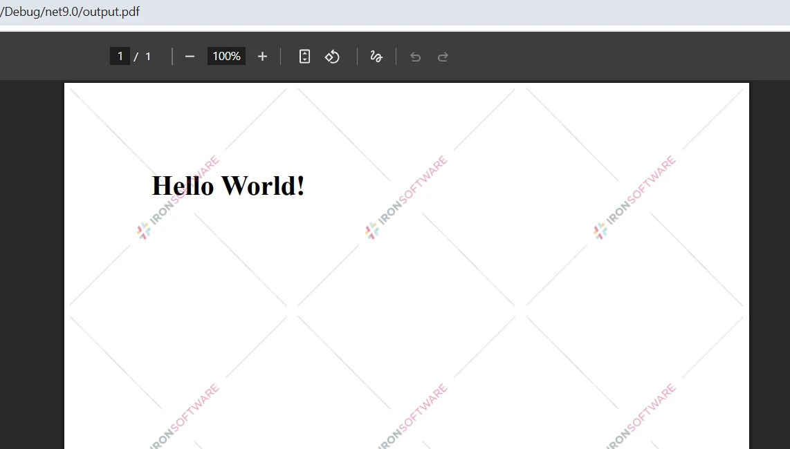Rotate the page counterclockwise
The image size is (790, 449).
tap(332, 56)
